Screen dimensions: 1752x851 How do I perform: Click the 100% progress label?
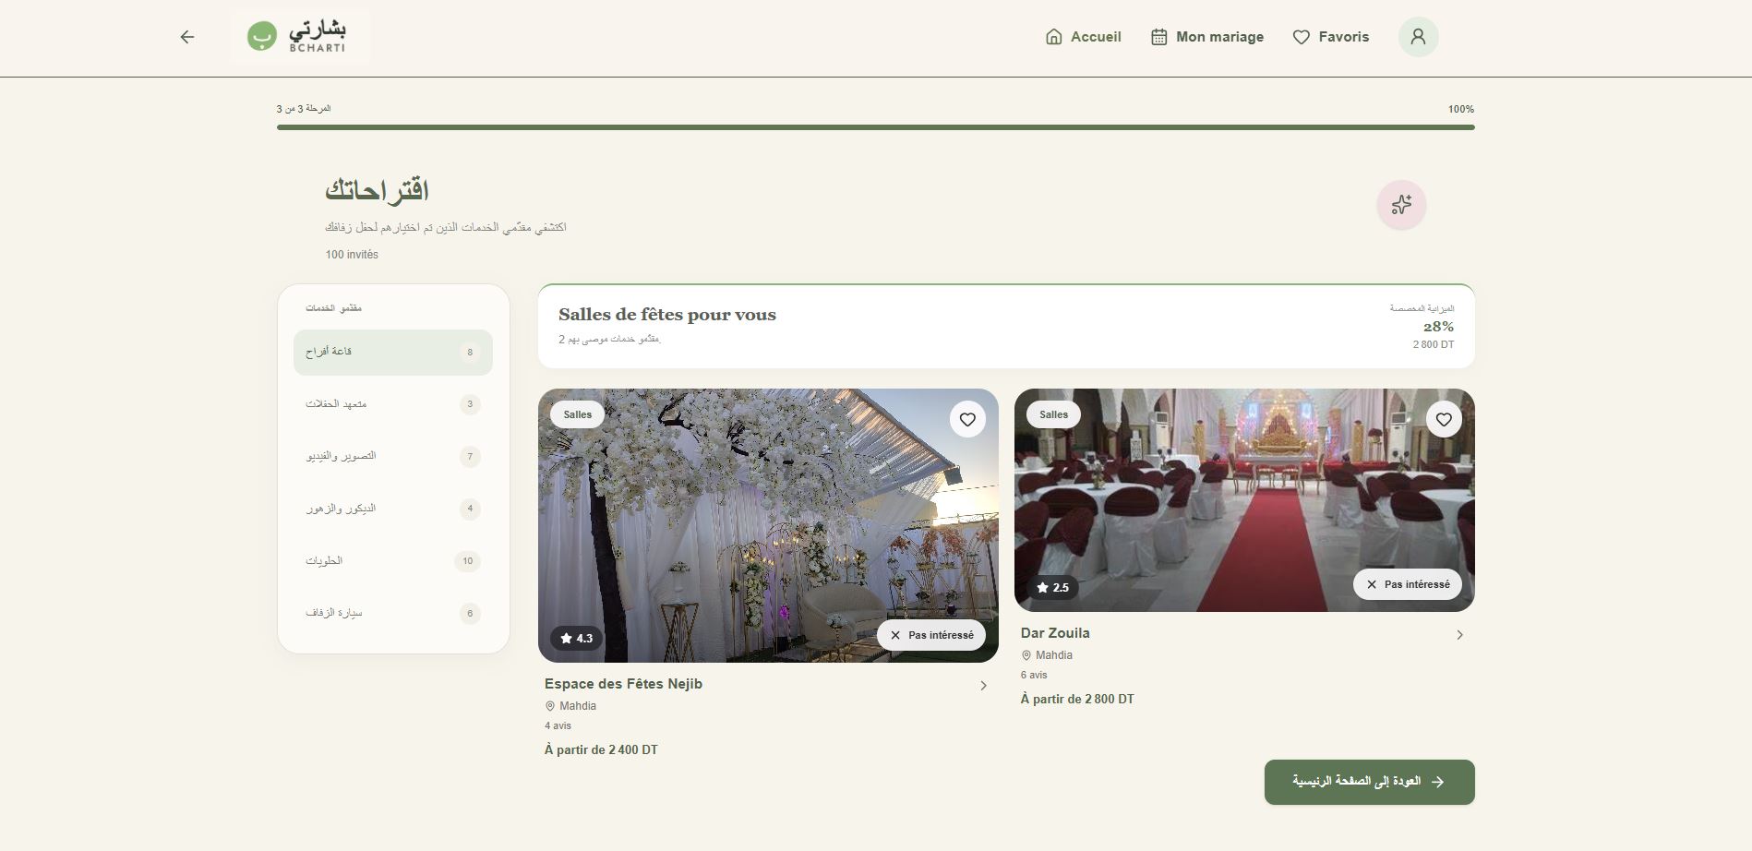[x=1461, y=109]
